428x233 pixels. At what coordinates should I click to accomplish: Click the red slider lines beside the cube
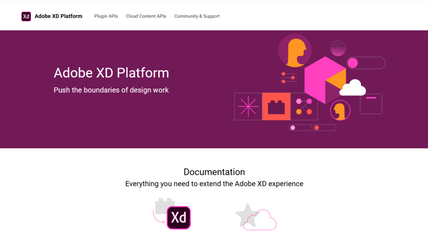pyautogui.click(x=288, y=78)
